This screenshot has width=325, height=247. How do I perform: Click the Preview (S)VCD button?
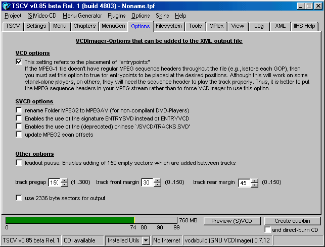(232, 221)
